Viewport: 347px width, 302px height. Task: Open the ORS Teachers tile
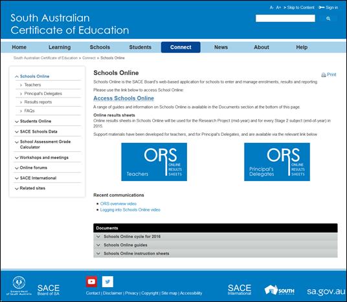click(154, 162)
